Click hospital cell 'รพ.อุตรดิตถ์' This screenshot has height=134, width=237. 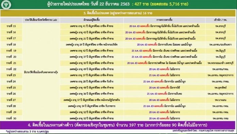[220, 88]
